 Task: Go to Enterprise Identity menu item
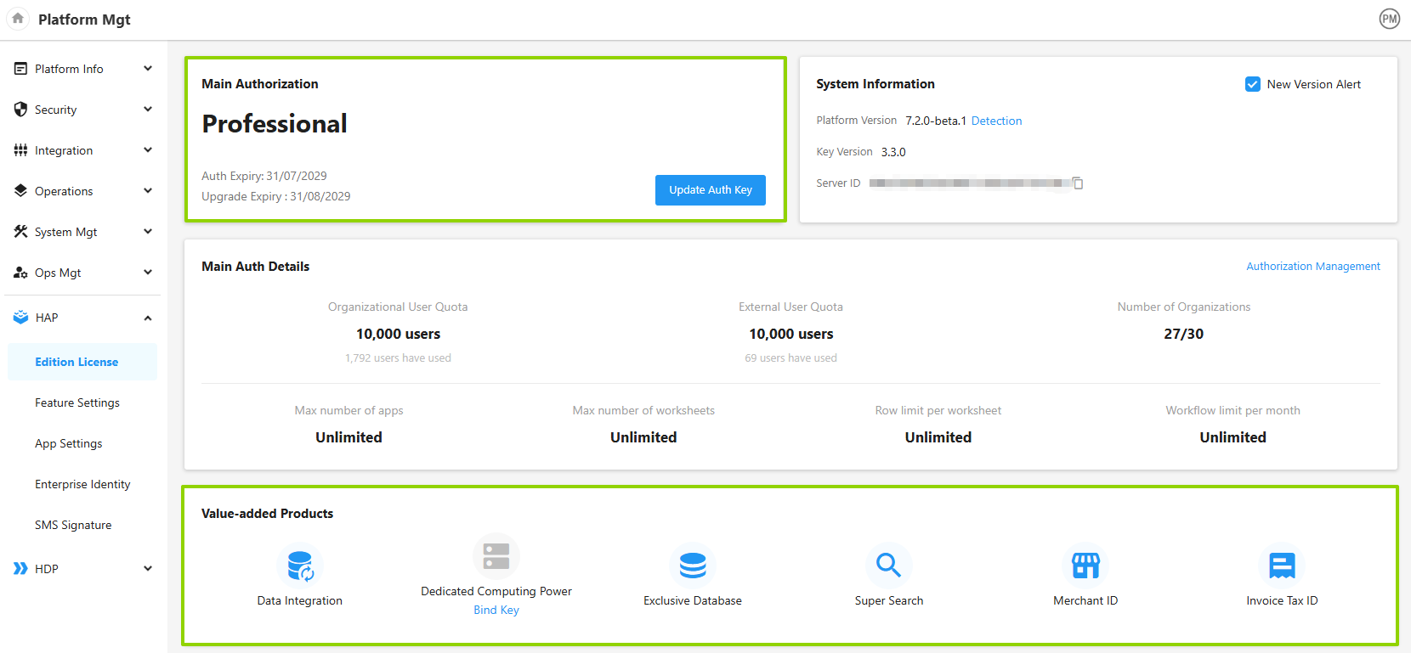[82, 484]
